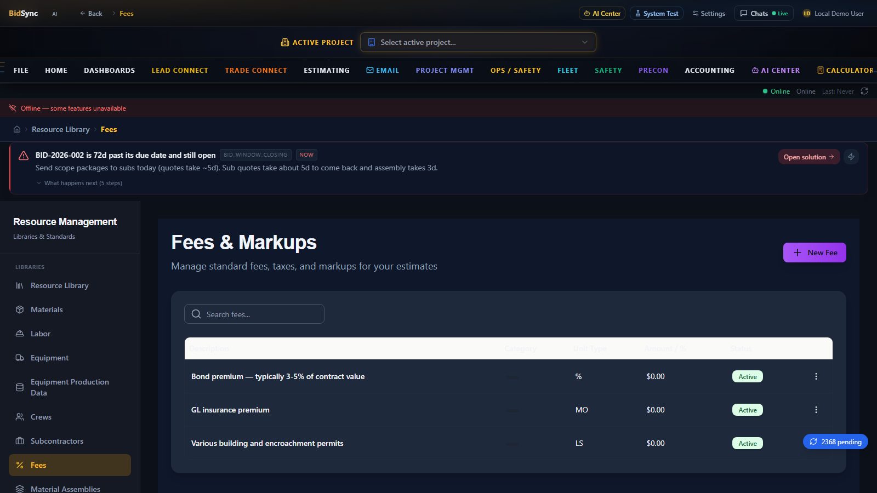This screenshot has height=493, width=877.
Task: Click Resource Library breadcrumb link
Action: point(61,129)
